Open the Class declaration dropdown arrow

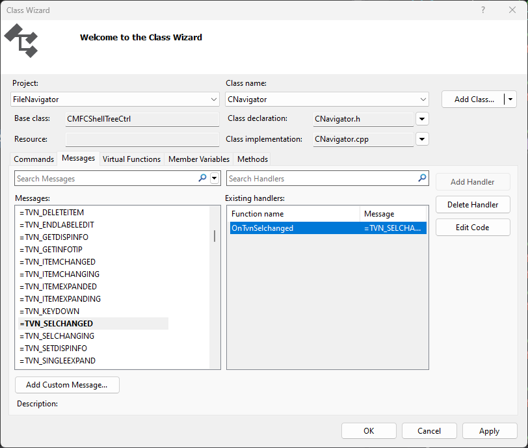pyautogui.click(x=422, y=119)
